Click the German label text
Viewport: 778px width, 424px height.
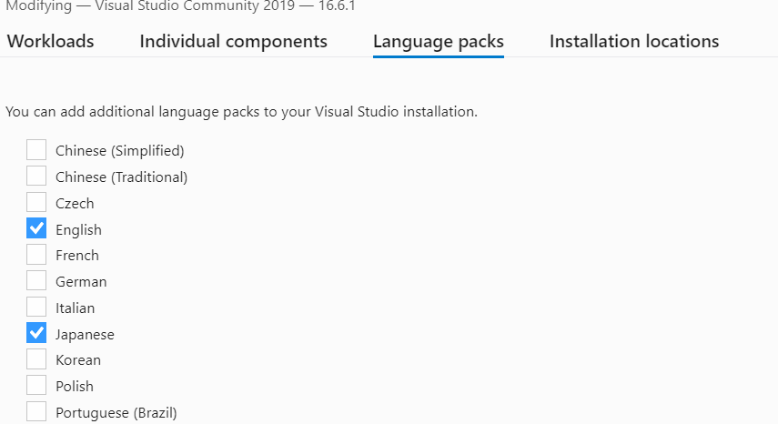81,282
